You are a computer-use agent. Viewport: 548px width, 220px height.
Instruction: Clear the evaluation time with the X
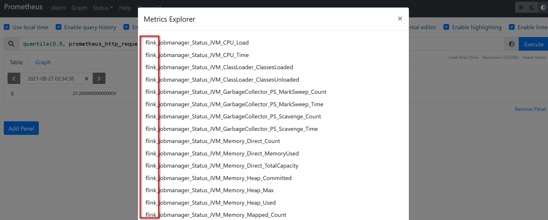86,78
